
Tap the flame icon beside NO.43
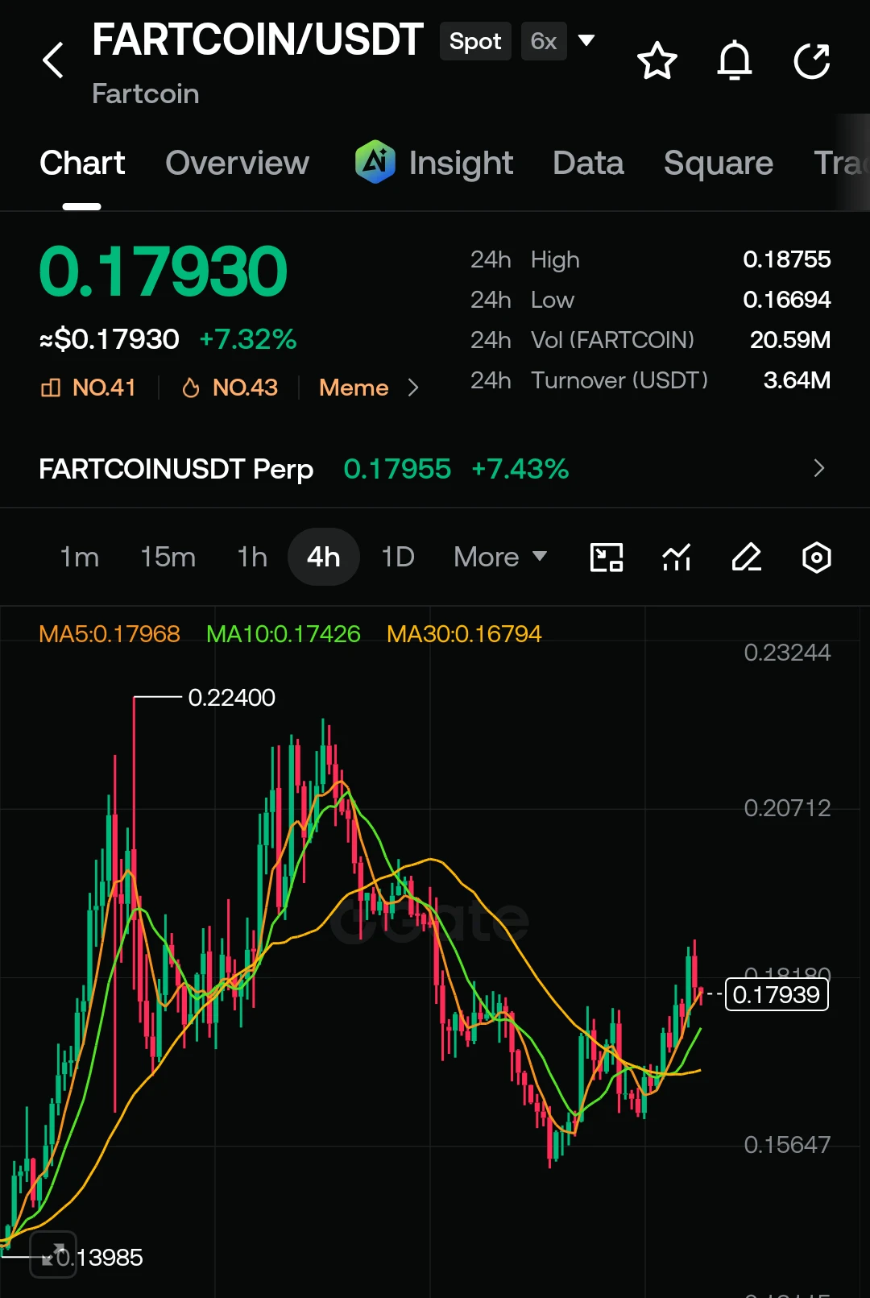(191, 388)
